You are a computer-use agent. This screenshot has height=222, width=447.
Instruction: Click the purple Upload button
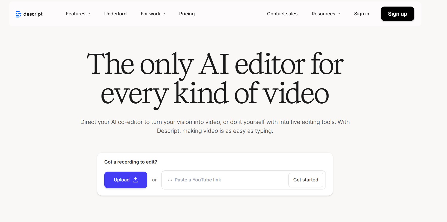point(121,180)
